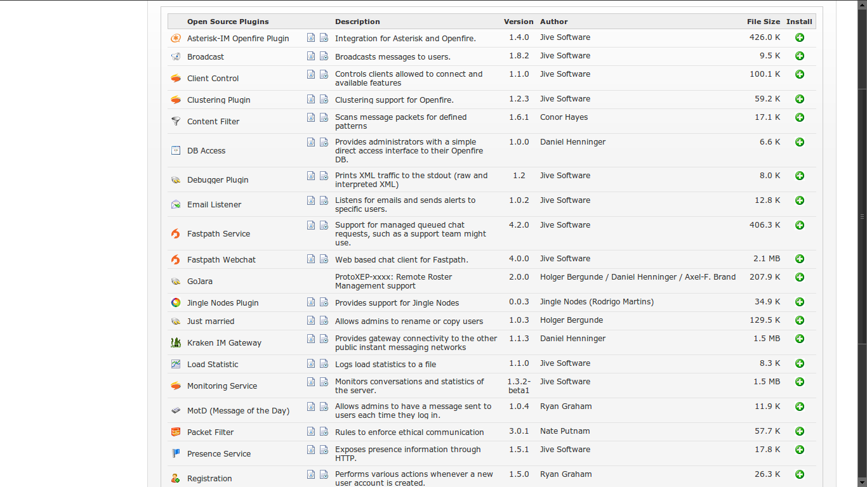This screenshot has width=867, height=487.
Task: Install the MotD (Message of the Day) plugin
Action: 800,406
